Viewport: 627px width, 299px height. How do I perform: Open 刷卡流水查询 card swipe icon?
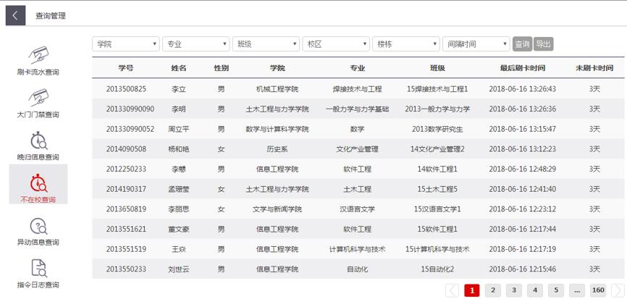pyautogui.click(x=38, y=54)
